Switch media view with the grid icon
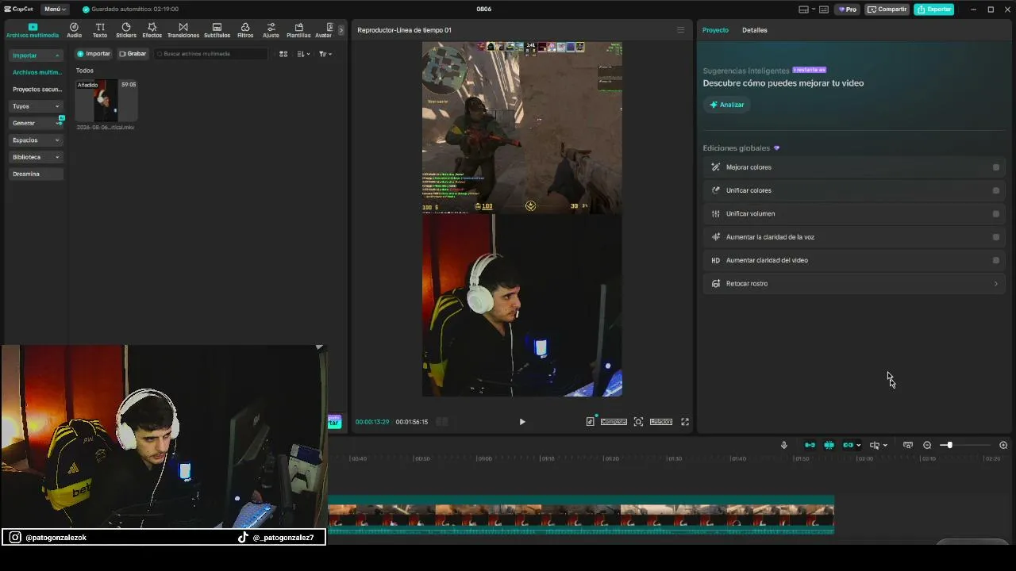 click(283, 54)
